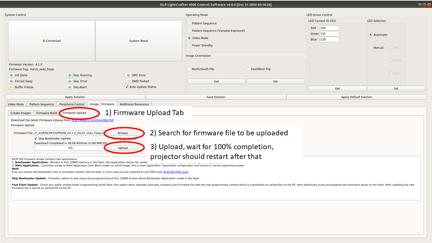Select Video Mode operating mode
This screenshot has width=432, height=243.
click(x=189, y=38)
